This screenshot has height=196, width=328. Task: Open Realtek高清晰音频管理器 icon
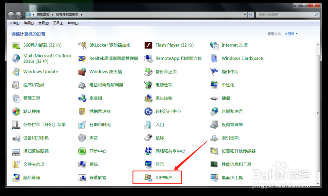(82, 58)
